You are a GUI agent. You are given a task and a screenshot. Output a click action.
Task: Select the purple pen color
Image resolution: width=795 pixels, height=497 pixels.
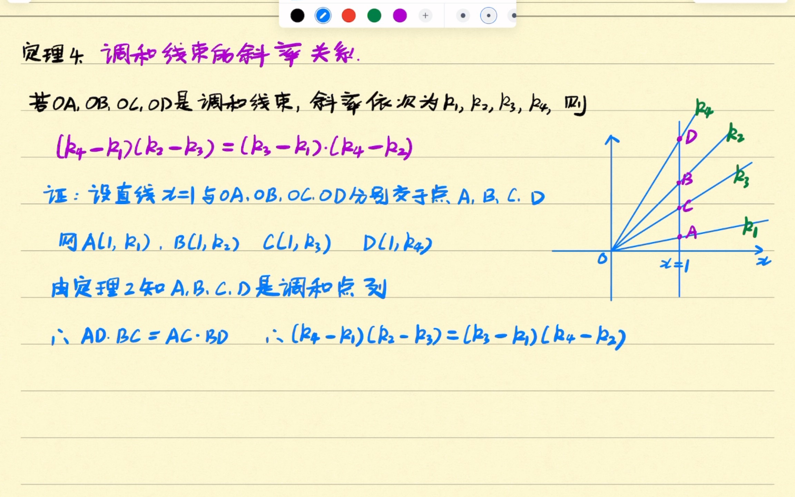point(400,16)
